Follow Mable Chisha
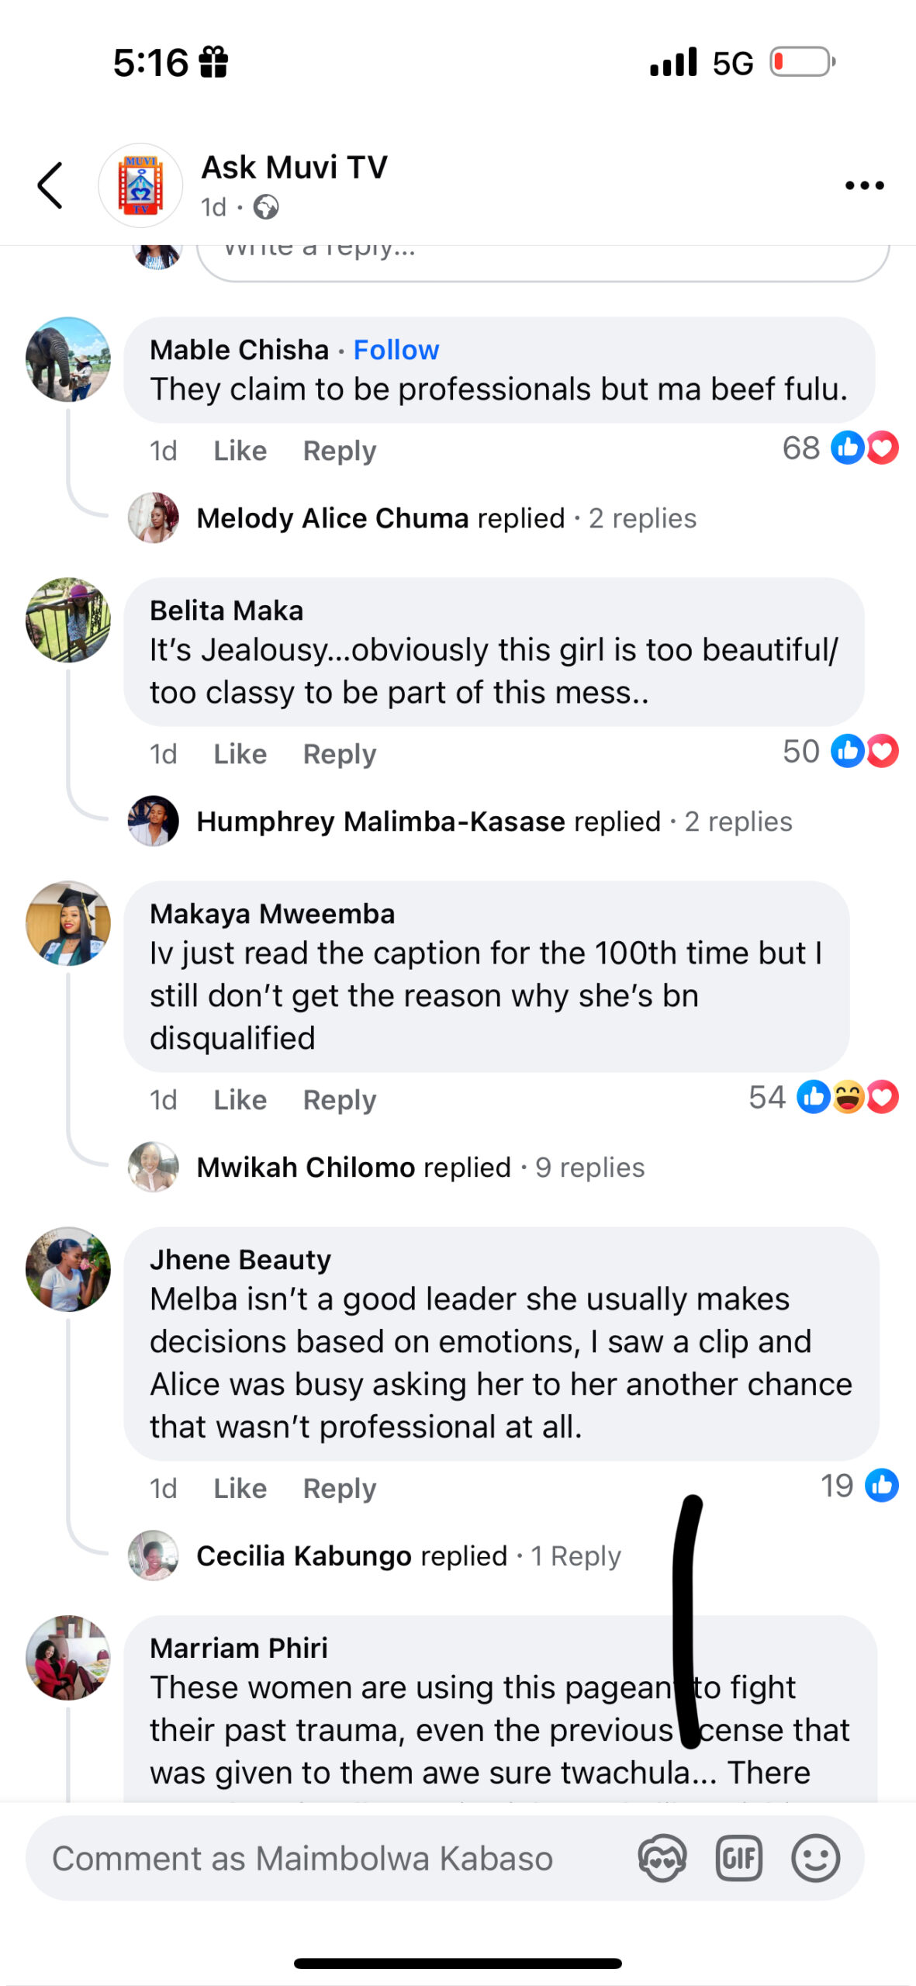 [x=396, y=350]
